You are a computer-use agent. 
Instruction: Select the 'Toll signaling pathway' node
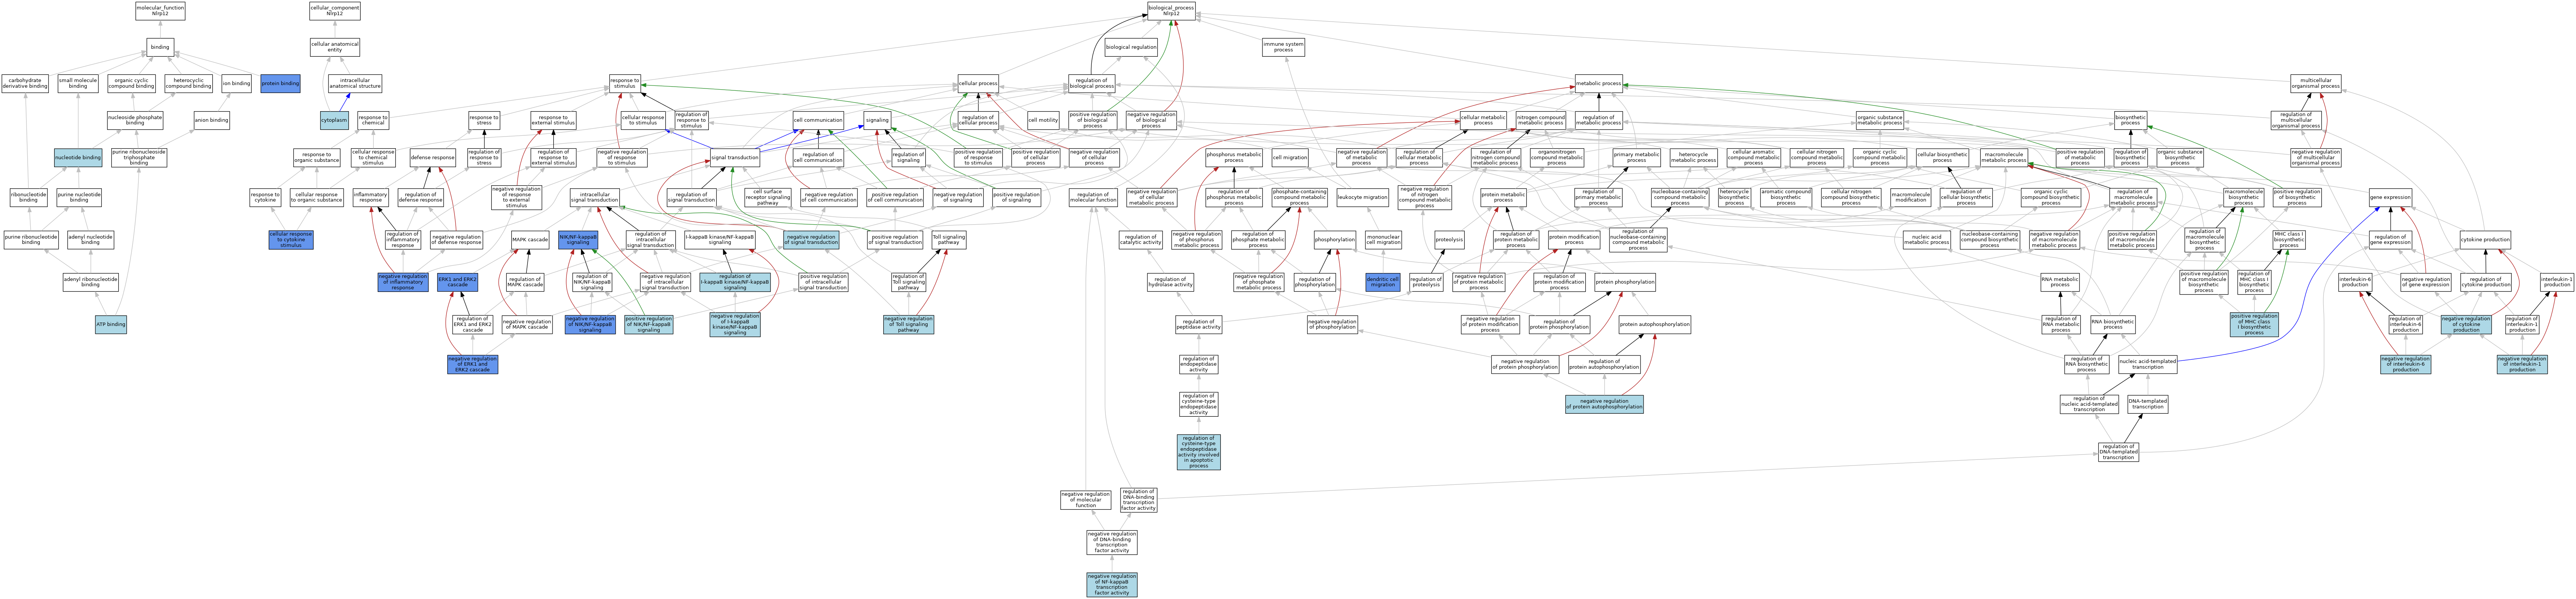click(949, 240)
